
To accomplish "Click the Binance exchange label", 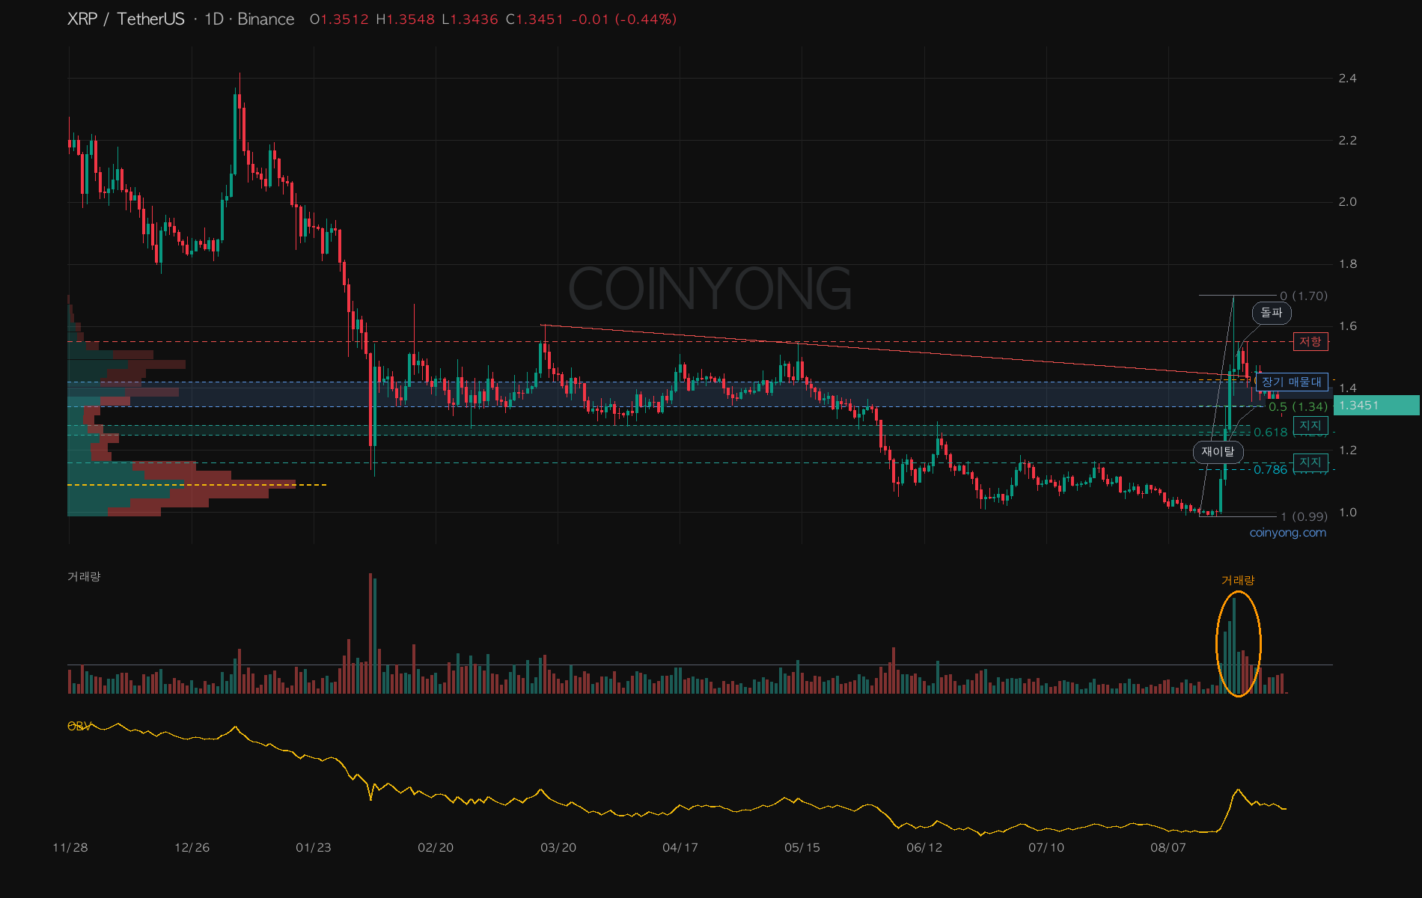I will coord(266,19).
